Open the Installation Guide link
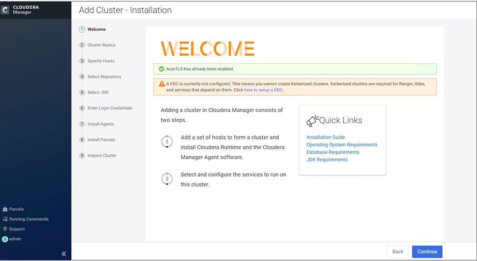The width and height of the screenshot is (477, 261). coord(325,137)
